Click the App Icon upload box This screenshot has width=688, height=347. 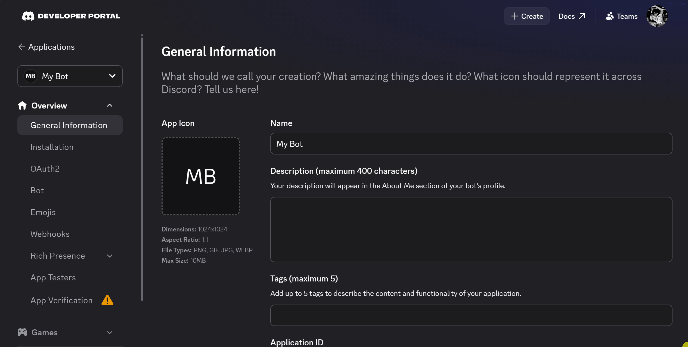coord(201,176)
